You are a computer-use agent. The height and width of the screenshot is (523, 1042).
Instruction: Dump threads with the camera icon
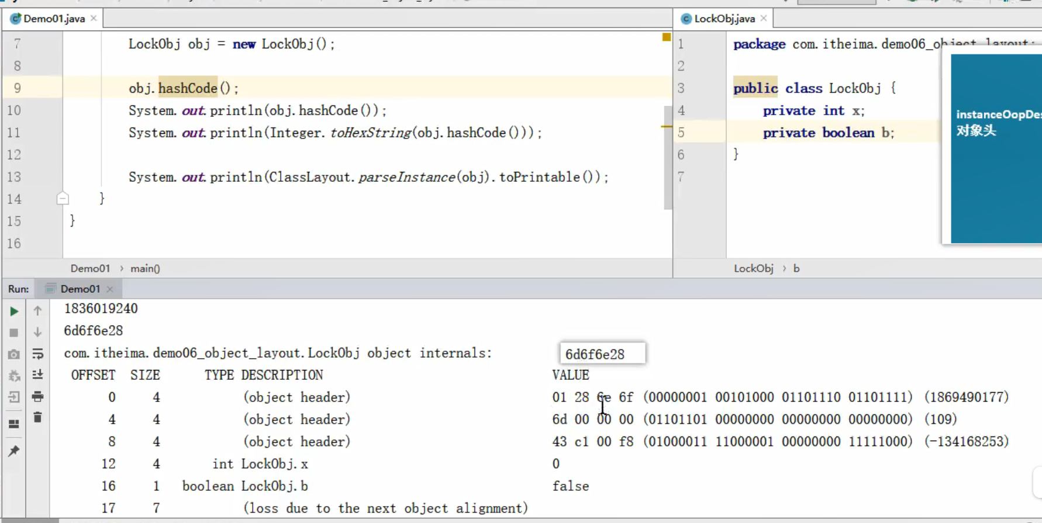14,354
